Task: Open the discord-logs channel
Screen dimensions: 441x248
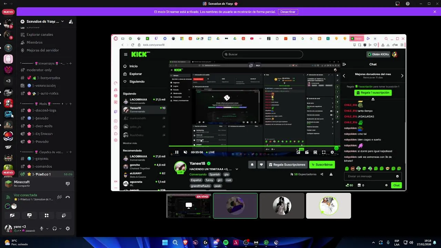Action: 47,110
